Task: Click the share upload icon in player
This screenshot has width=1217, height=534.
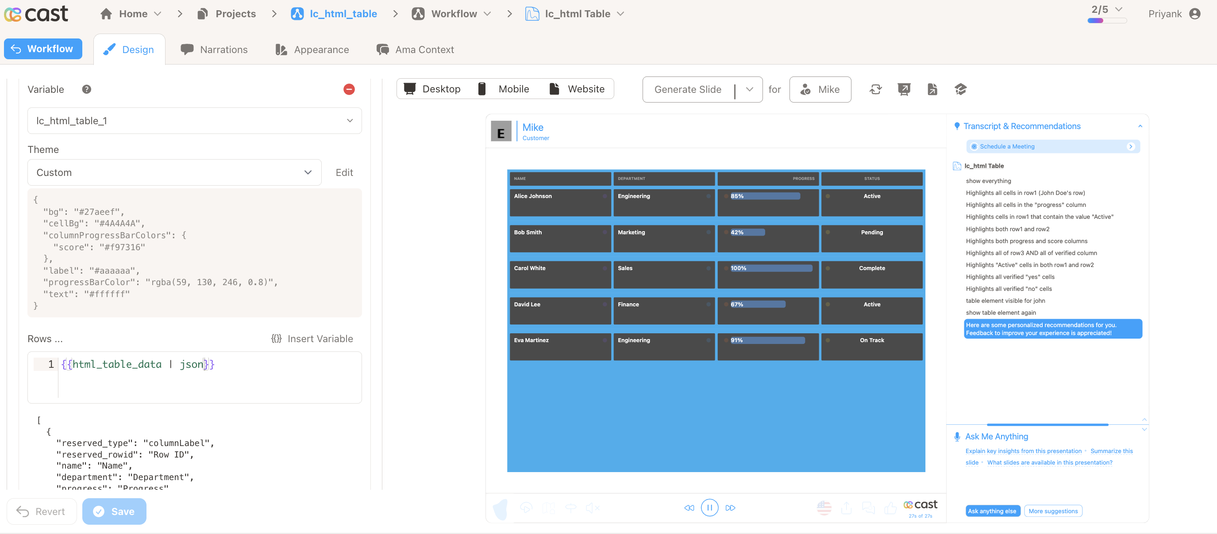Action: 846,508
